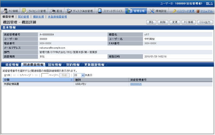Image resolution: width=215 pixels, height=135 pixels.
Task: Select 機器管理 submenu item
Action: click(8, 17)
